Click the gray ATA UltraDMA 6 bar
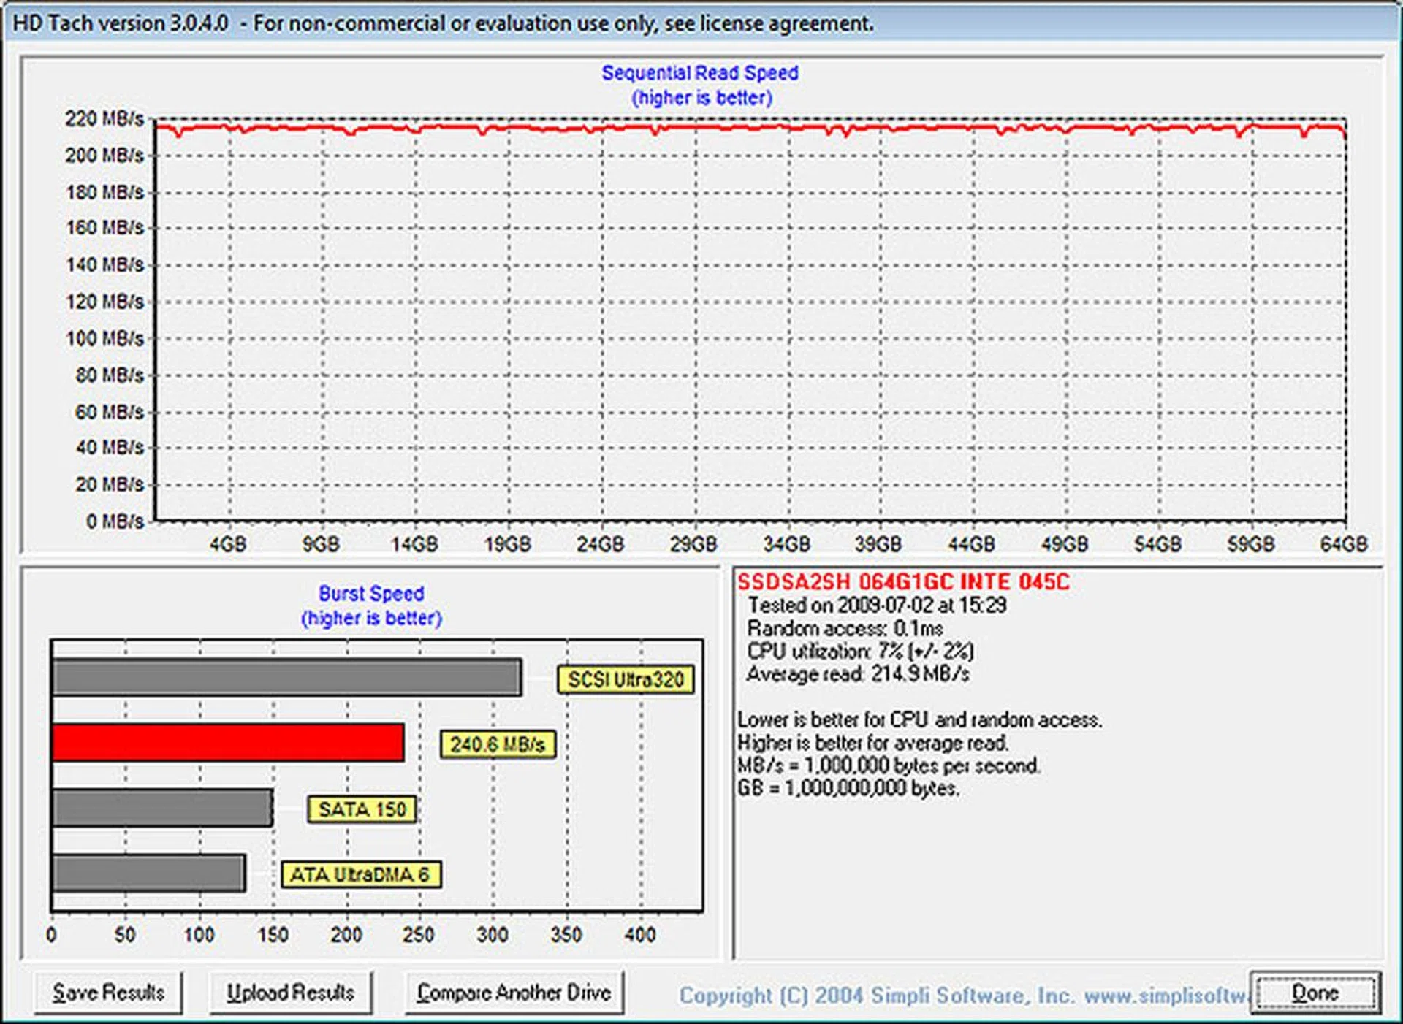1403x1024 pixels. [x=148, y=873]
